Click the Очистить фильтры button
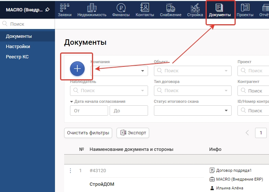 pyautogui.click(x=88, y=133)
